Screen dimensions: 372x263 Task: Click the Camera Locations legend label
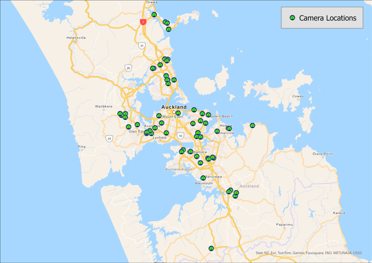click(327, 18)
